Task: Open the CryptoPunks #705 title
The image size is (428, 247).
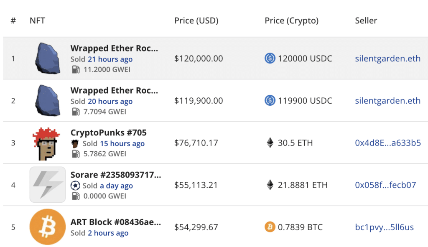Action: coord(108,132)
